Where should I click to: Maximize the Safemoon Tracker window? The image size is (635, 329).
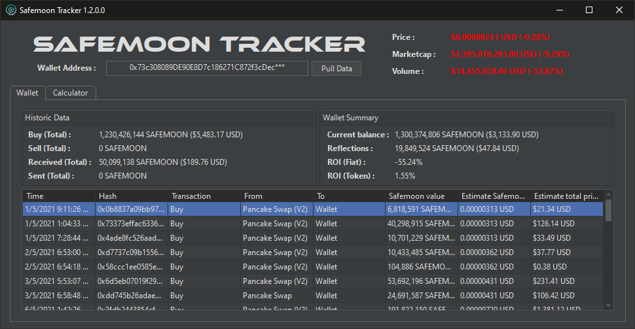(589, 10)
